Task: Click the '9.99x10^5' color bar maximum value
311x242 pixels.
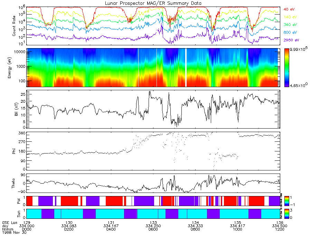Action: [x=298, y=49]
